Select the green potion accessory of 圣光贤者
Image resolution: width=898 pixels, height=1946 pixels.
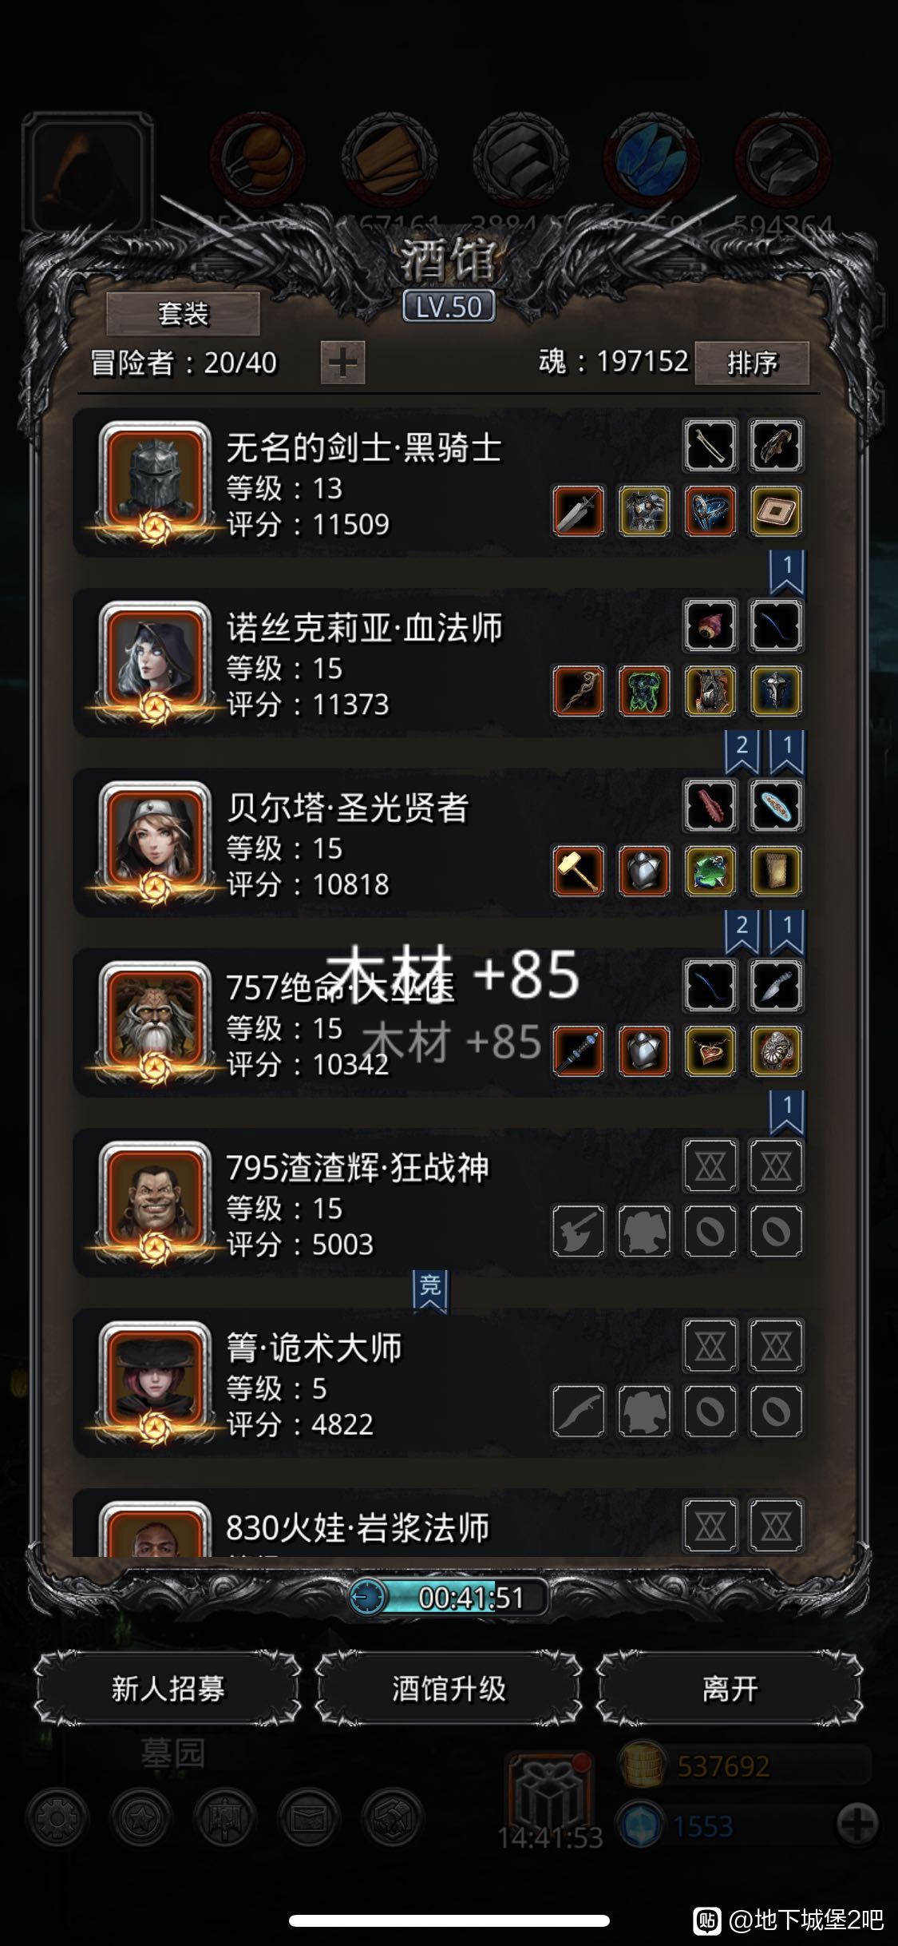click(x=710, y=871)
